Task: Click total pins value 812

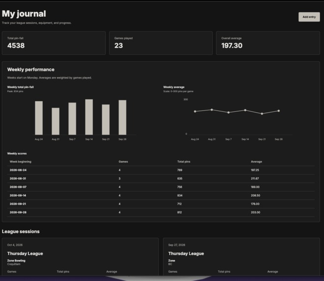Action: tap(180, 212)
